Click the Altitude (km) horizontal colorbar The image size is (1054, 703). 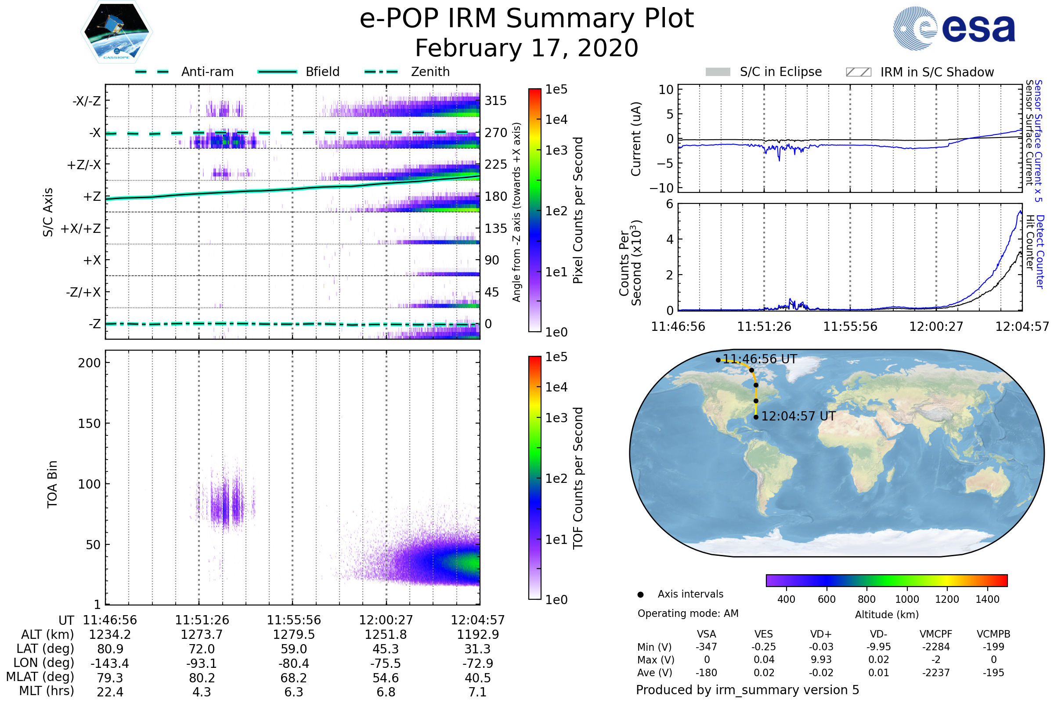(x=886, y=580)
